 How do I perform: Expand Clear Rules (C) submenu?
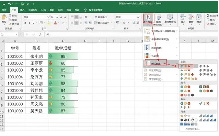161,75
